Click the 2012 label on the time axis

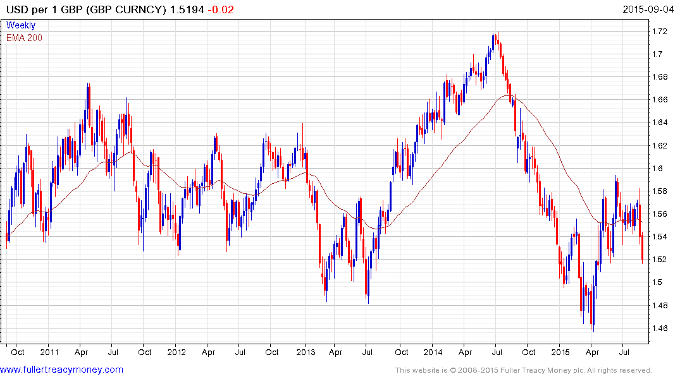pos(176,352)
